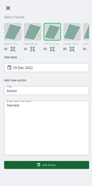The image size is (92, 186).
Task: Submit with the green Add Action button
Action: click(x=47, y=165)
